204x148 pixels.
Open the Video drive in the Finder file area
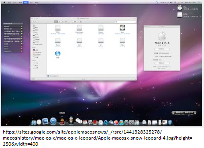[x=122, y=41]
